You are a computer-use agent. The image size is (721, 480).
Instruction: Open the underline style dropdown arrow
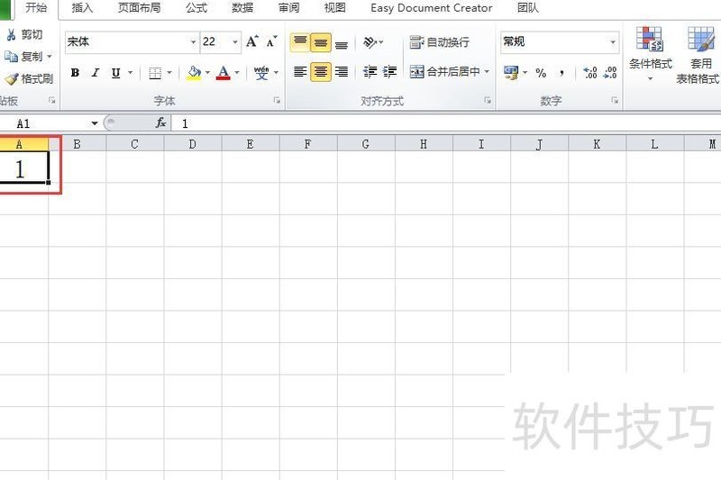coord(130,73)
